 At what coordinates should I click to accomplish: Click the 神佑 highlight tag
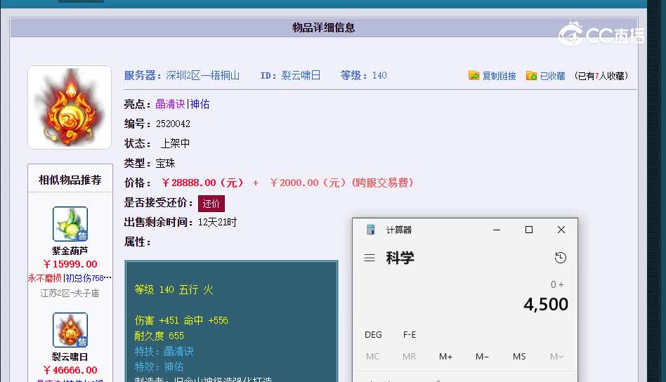pos(200,104)
